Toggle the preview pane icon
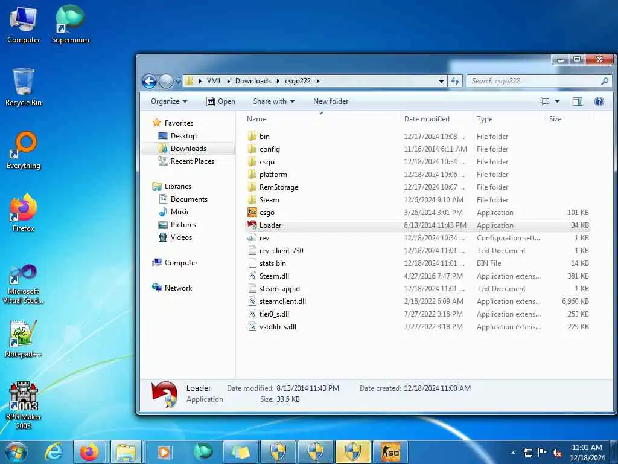The height and width of the screenshot is (464, 618). tap(578, 101)
